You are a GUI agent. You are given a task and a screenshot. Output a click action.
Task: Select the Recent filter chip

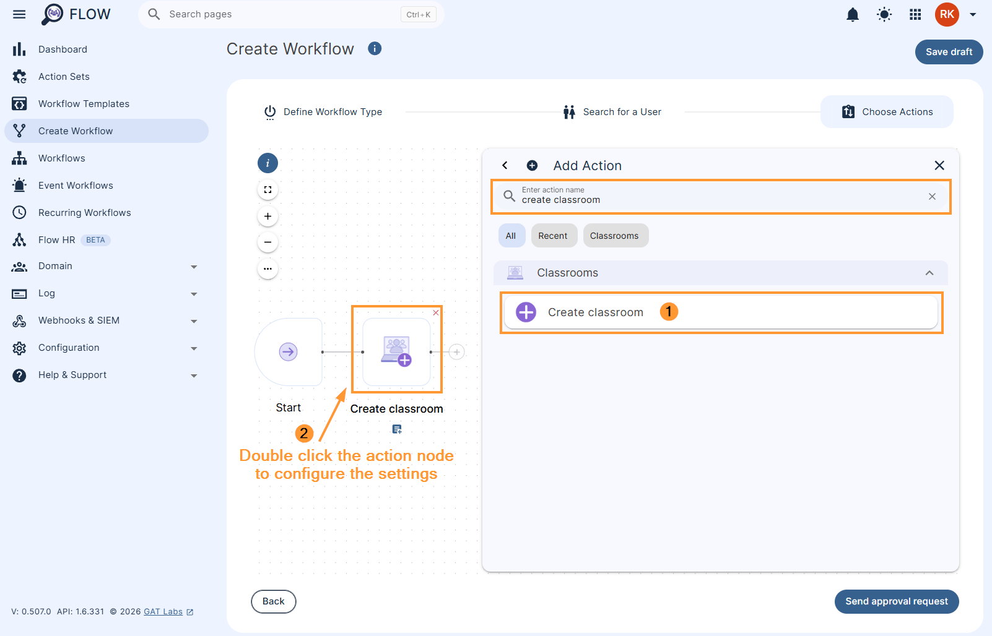[x=553, y=236]
